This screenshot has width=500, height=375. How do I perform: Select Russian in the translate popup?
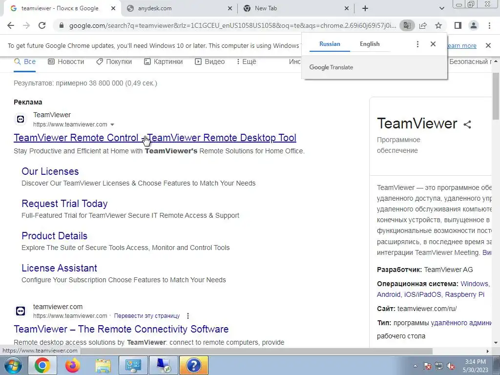pos(330,44)
